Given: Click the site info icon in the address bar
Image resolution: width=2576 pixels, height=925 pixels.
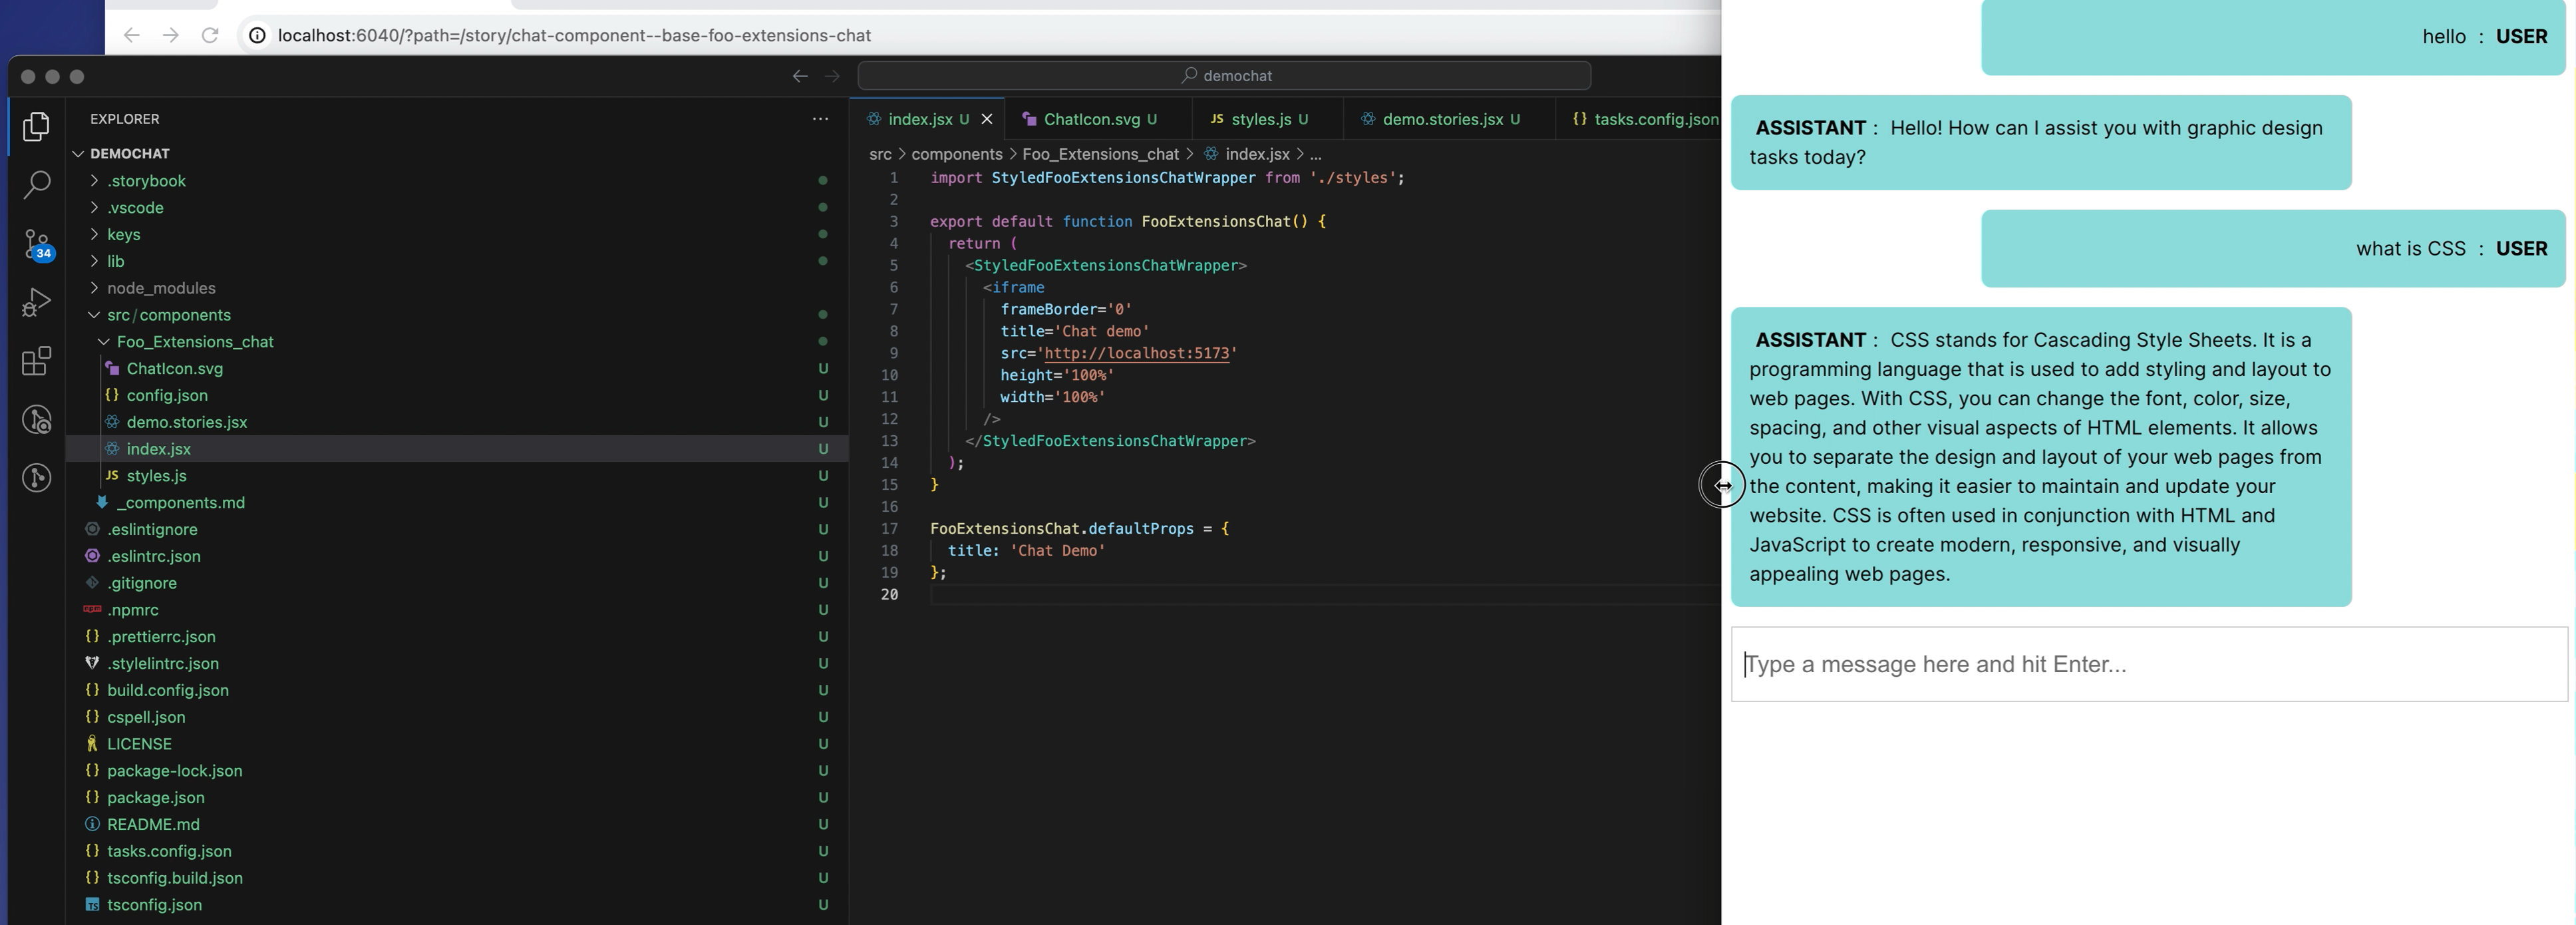Looking at the screenshot, I should click(x=257, y=35).
